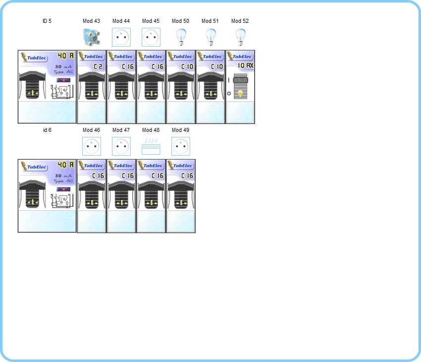Click the 10 AX switch module Mod 52
This screenshot has height=362, width=421.
[x=240, y=87]
